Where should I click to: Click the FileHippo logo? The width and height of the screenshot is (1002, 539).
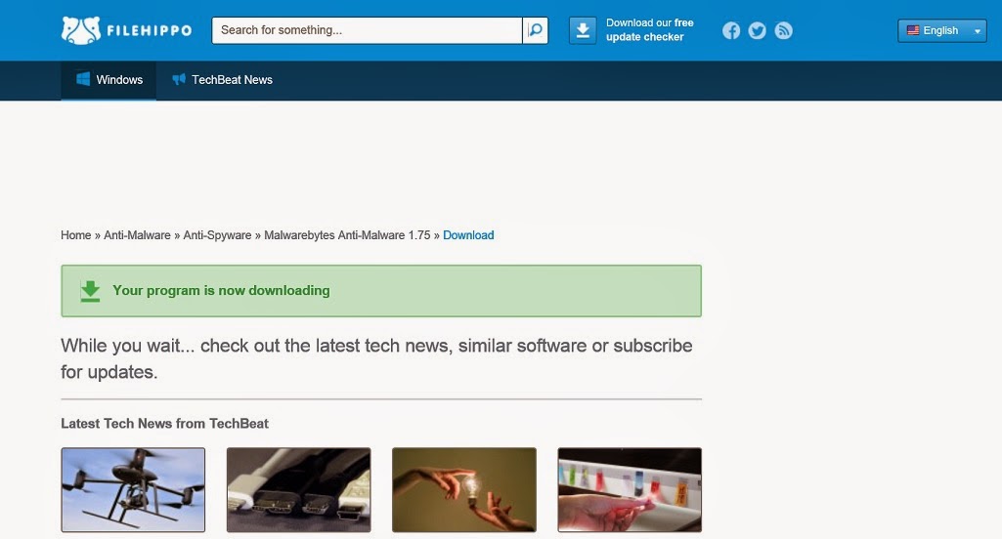(x=126, y=30)
